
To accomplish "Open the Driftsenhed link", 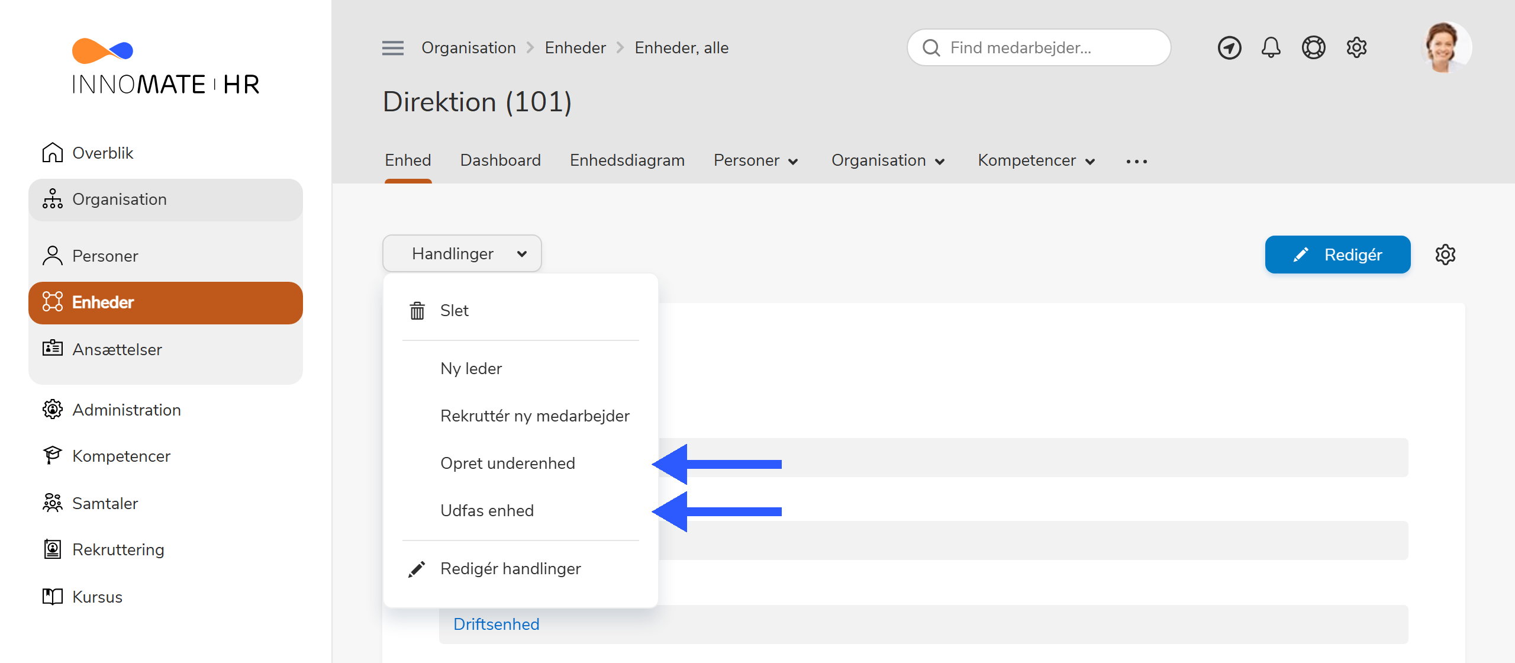I will pos(496,624).
